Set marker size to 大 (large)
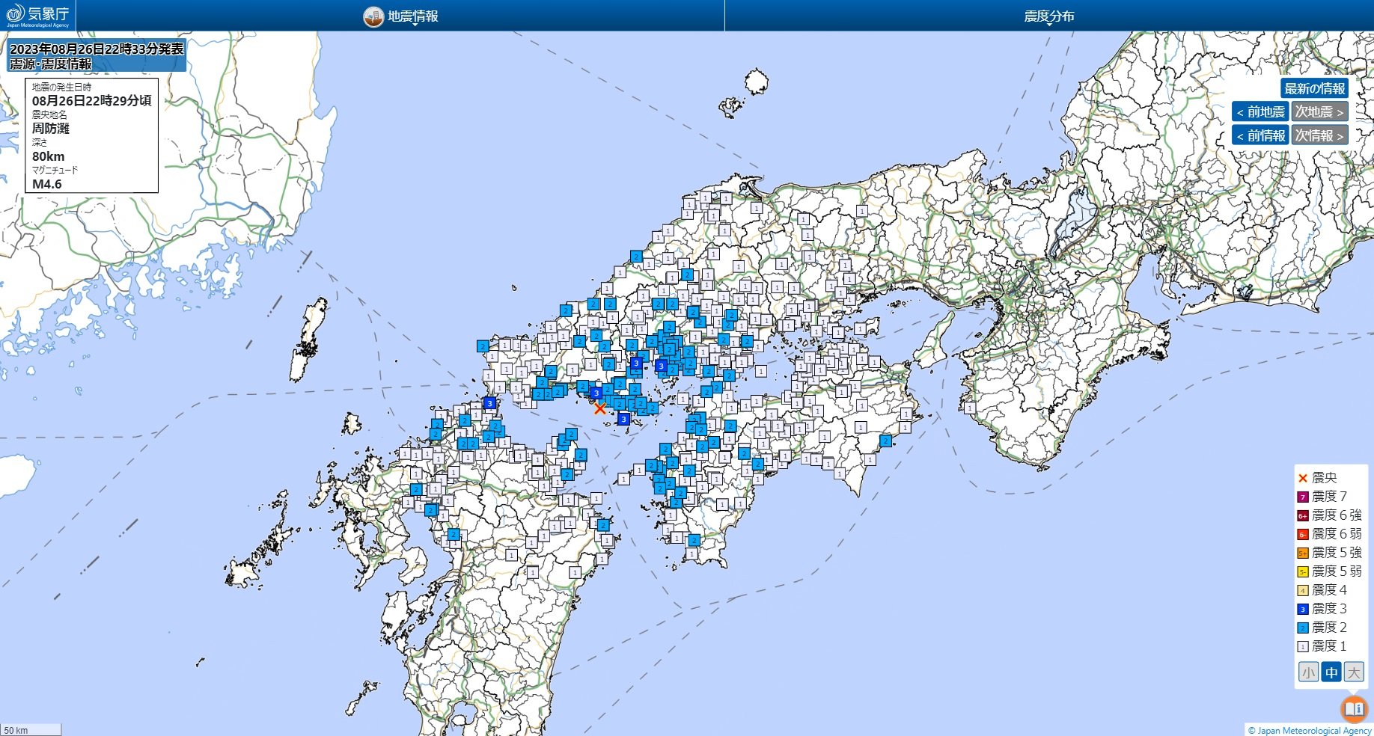The image size is (1374, 736). click(x=1354, y=672)
